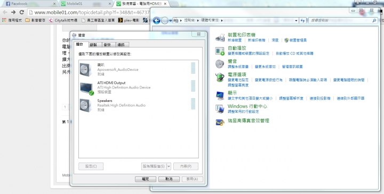Click the 新增印表機 link
384x194 pixels.
tap(257, 40)
